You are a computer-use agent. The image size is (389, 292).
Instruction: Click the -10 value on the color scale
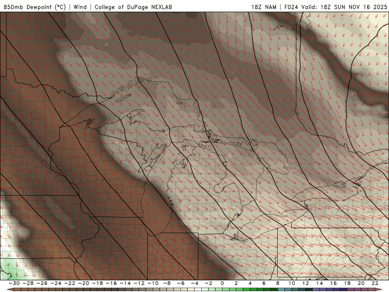[153, 283]
